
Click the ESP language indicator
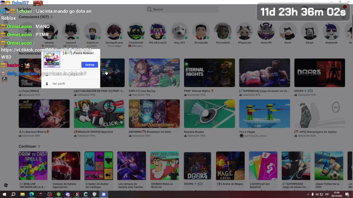pyautogui.click(x=327, y=194)
